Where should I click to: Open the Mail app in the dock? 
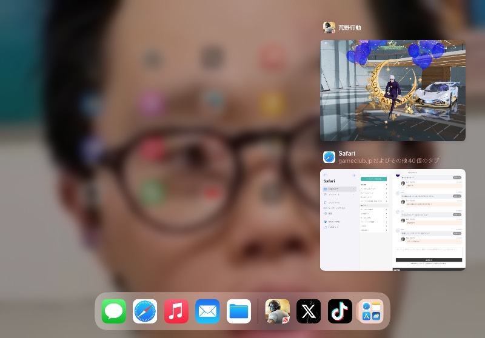(x=207, y=311)
